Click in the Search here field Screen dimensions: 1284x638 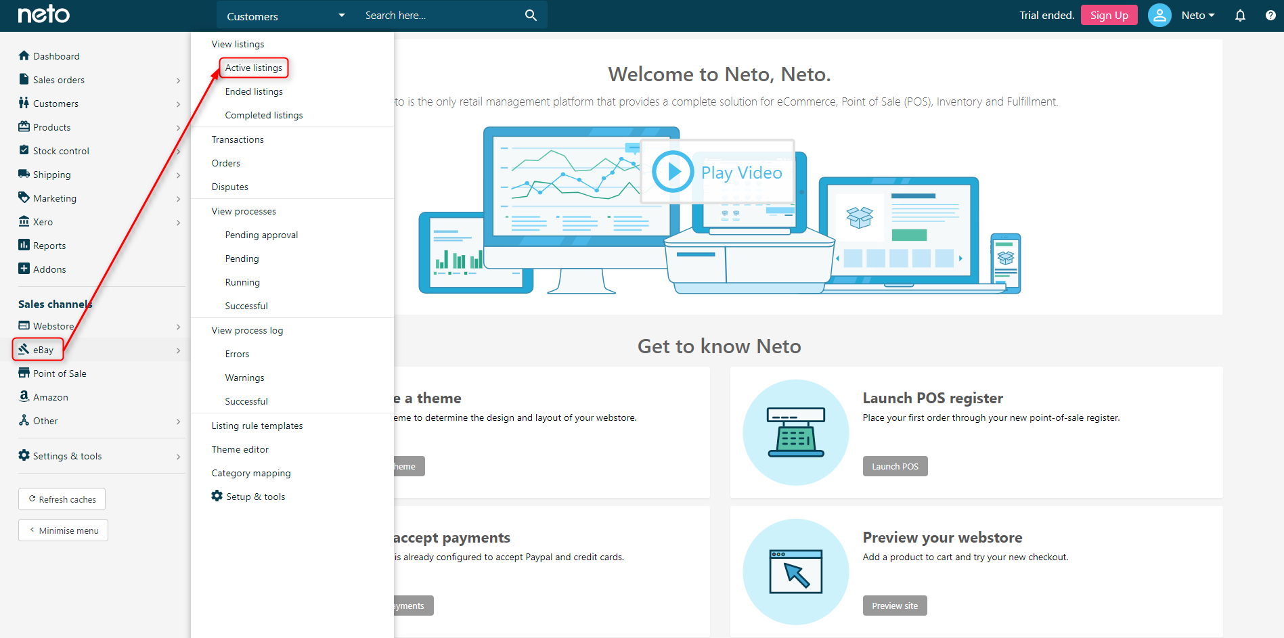[440, 15]
